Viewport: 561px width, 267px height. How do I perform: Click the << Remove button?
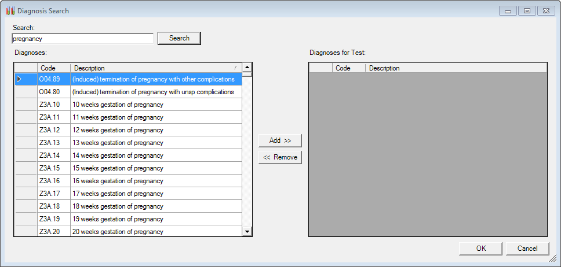pyautogui.click(x=280, y=157)
